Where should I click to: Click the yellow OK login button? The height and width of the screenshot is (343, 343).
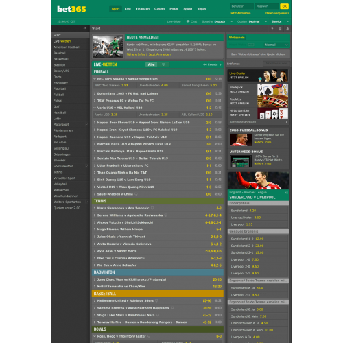pos(285,6)
